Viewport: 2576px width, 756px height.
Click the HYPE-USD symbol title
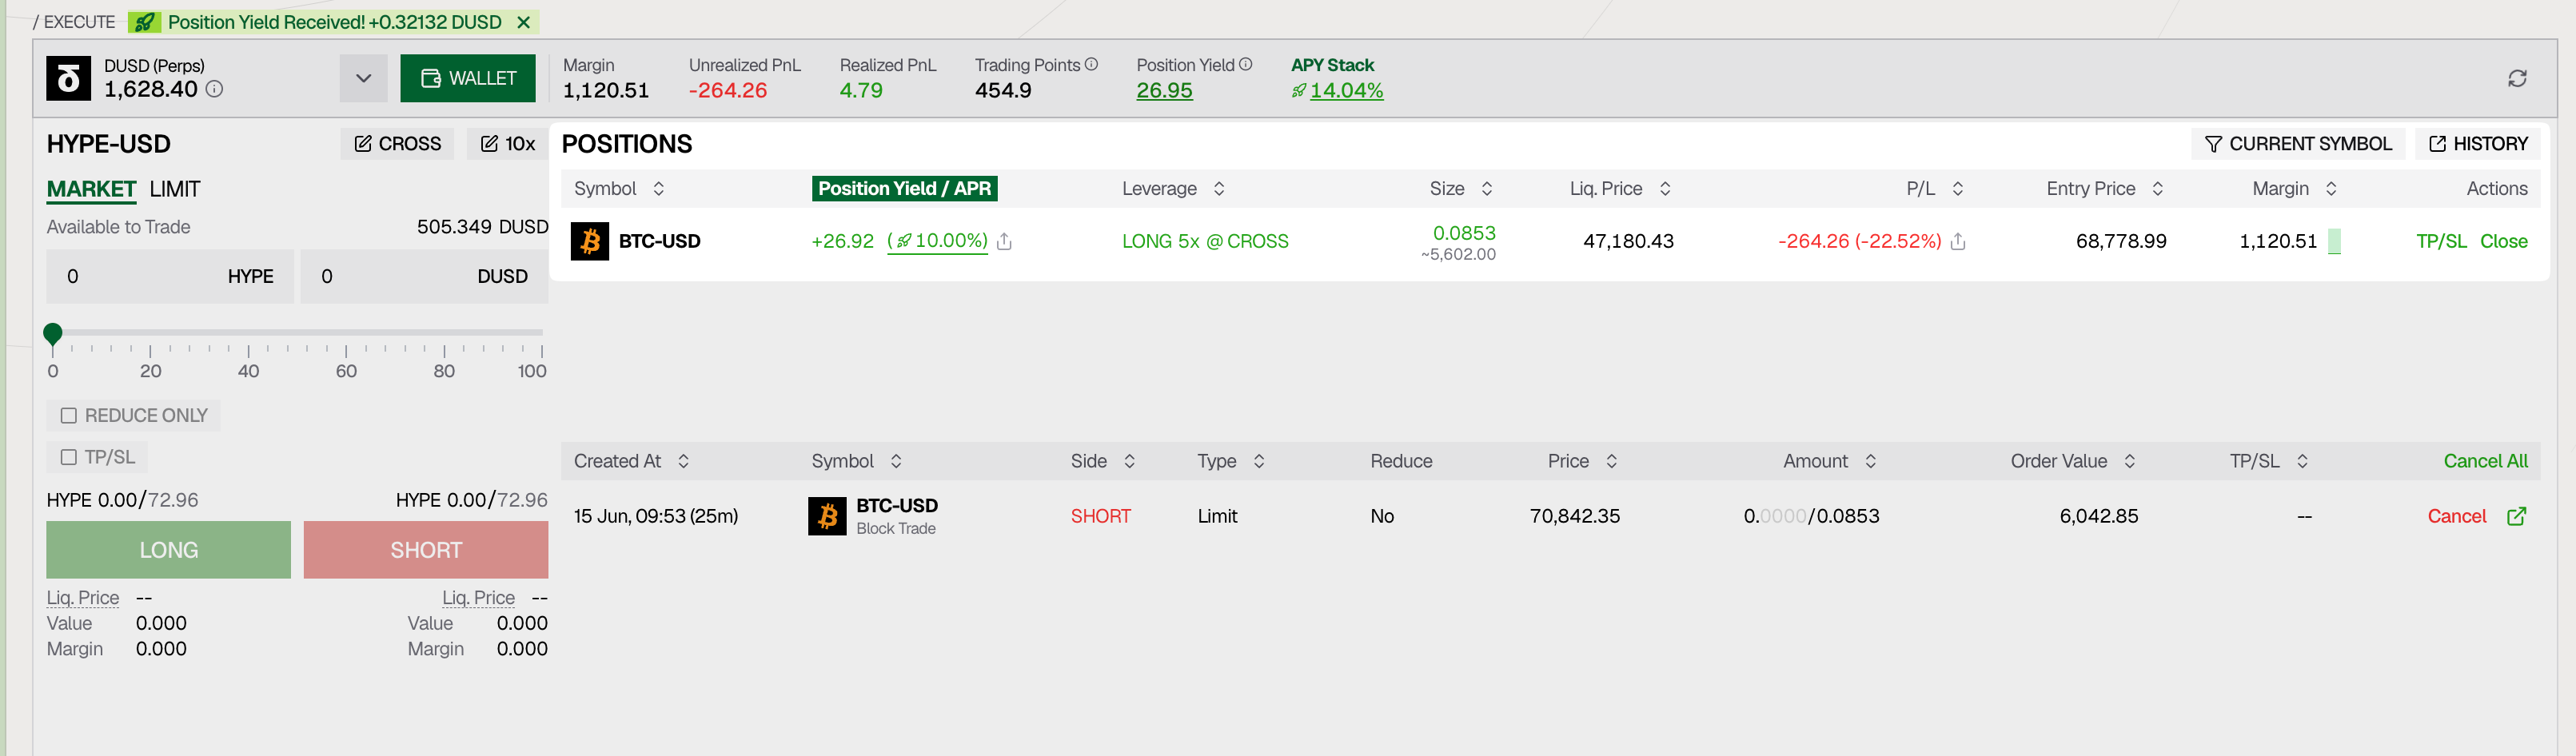pos(108,144)
